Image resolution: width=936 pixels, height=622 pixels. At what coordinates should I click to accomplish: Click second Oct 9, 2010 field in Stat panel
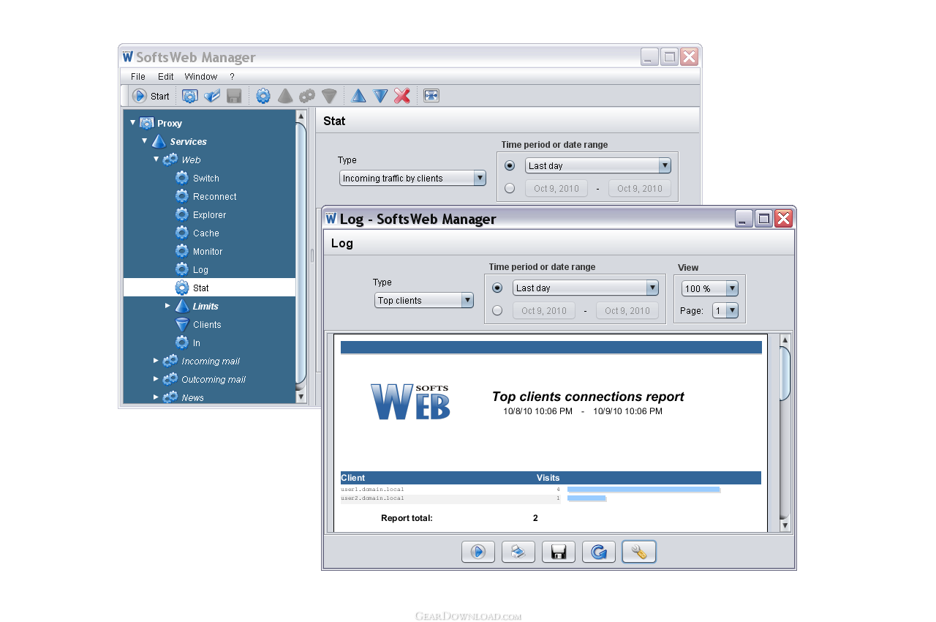click(x=640, y=188)
